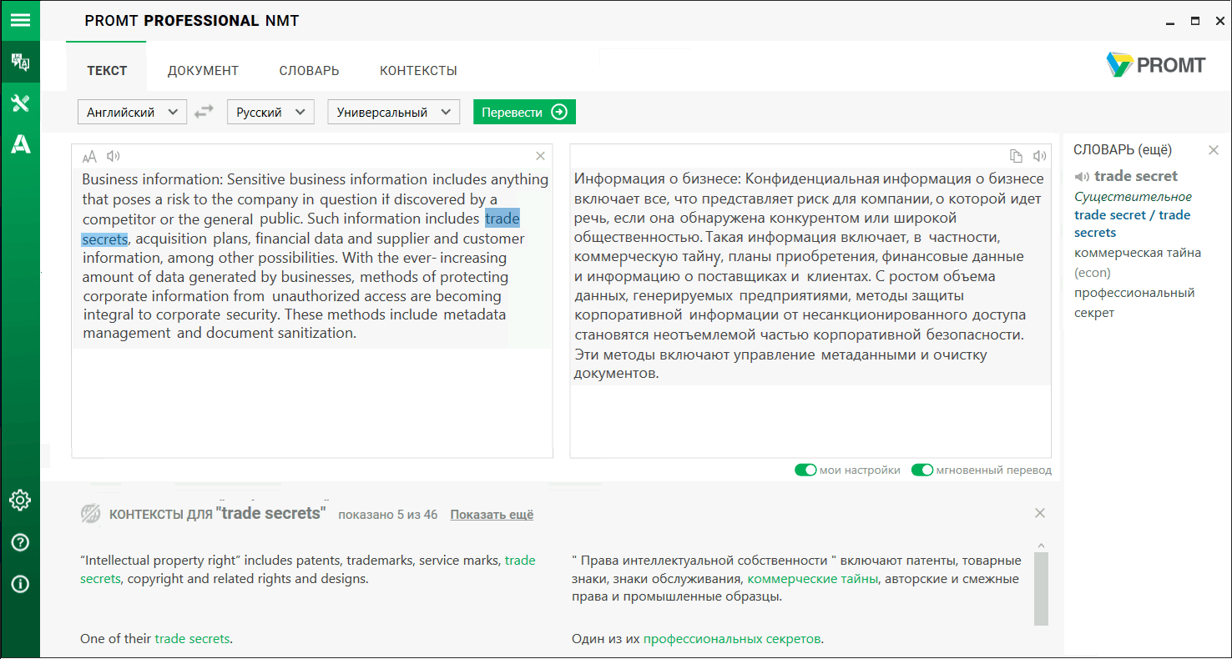
Task: Expand the 'Универсальный' profile dropdown
Action: (393, 112)
